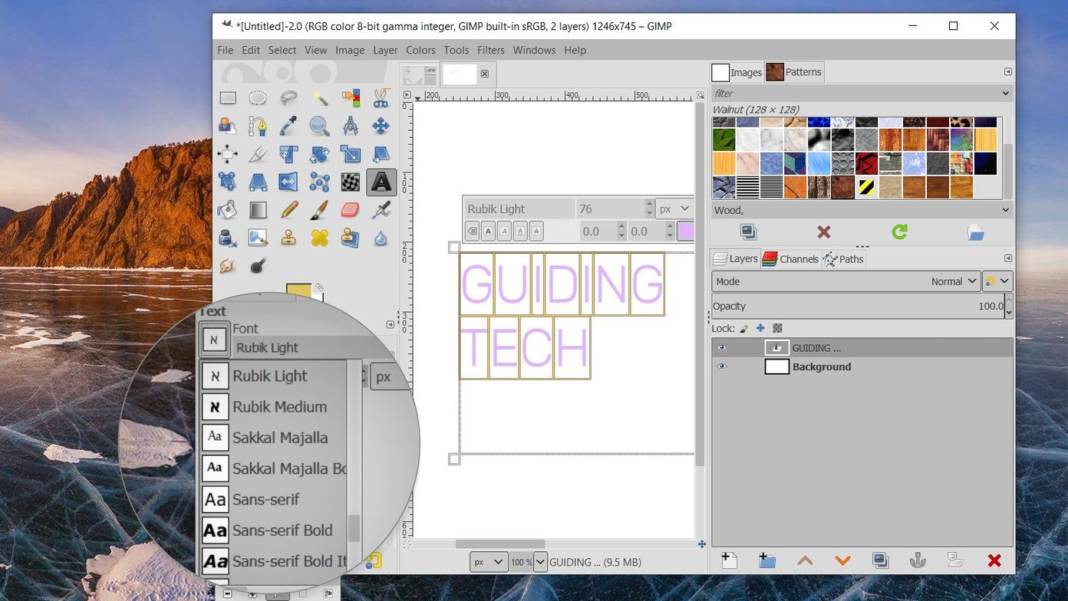The image size is (1068, 601).
Task: Select the Bucket Fill tool
Action: 228,209
